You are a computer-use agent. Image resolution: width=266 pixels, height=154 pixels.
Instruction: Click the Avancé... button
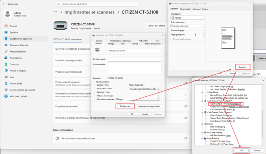coord(243,67)
